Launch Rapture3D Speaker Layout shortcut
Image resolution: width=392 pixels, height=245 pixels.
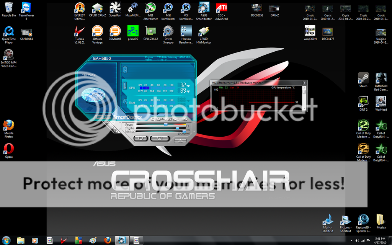click(x=363, y=223)
